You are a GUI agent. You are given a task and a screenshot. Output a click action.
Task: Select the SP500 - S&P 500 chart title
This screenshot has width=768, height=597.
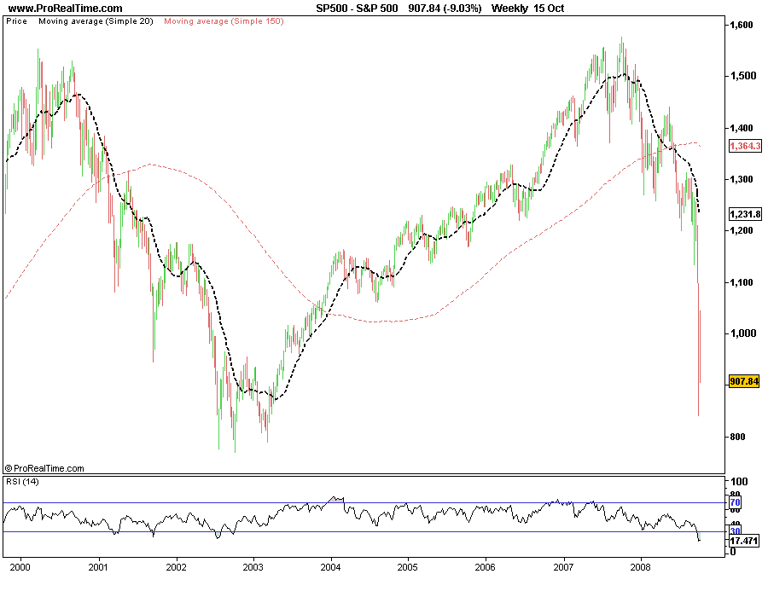point(357,9)
